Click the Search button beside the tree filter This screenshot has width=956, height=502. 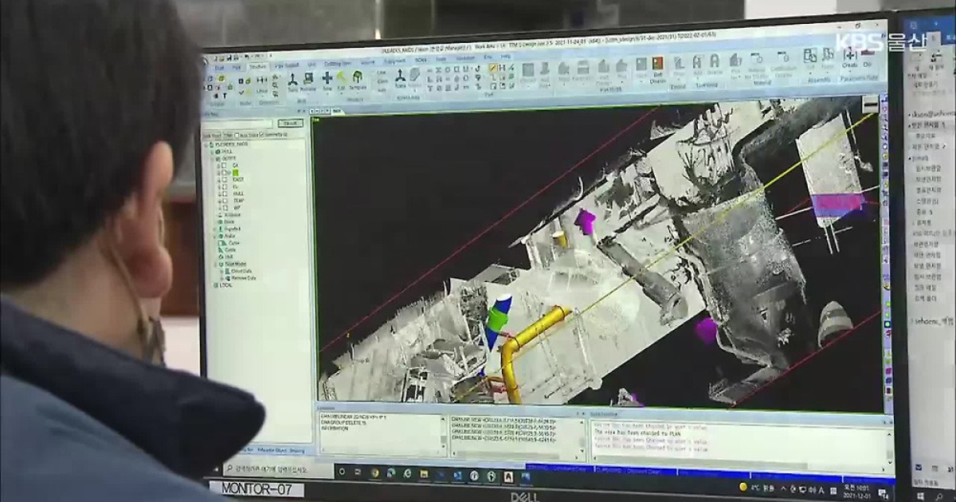tap(290, 124)
